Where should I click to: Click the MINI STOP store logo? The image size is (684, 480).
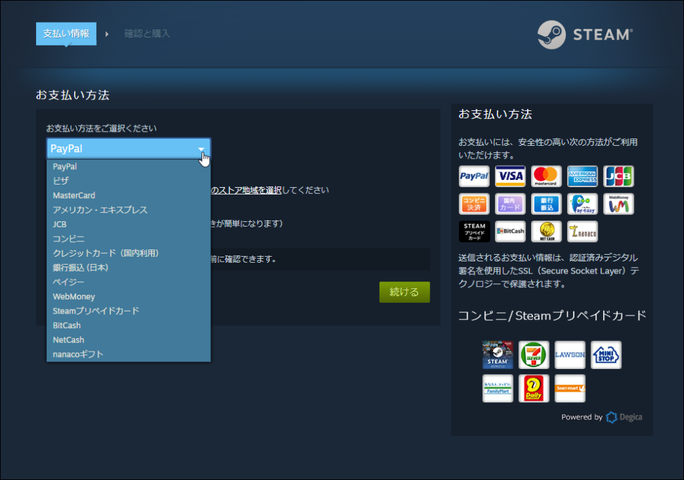click(606, 355)
